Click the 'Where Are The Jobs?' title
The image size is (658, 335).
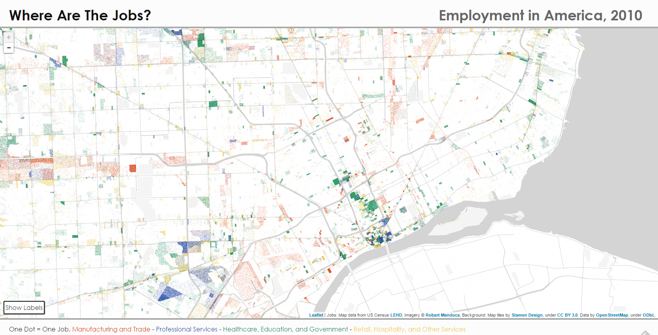tap(80, 15)
